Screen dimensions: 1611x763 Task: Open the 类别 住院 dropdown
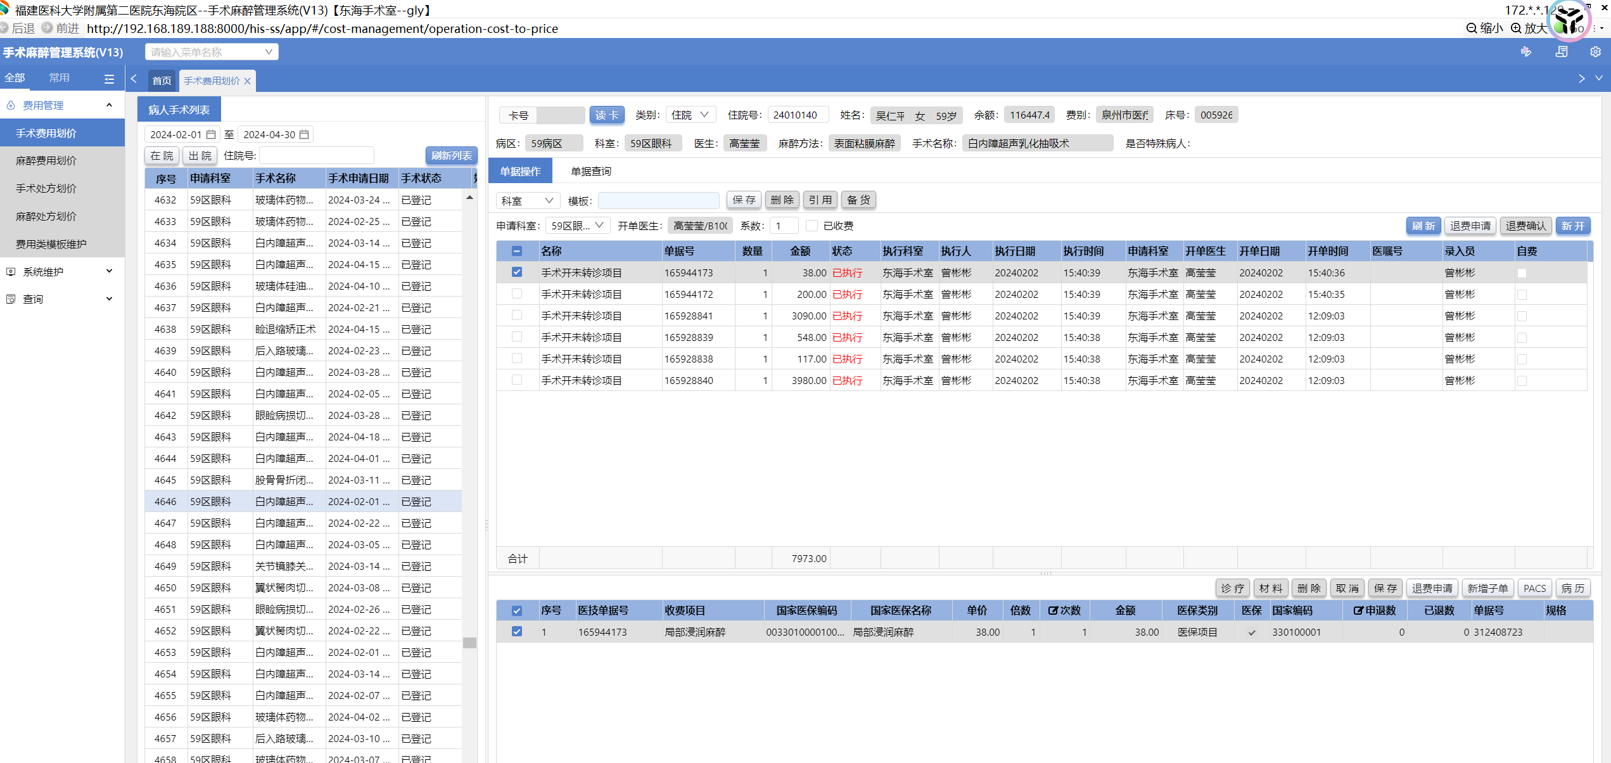[691, 115]
